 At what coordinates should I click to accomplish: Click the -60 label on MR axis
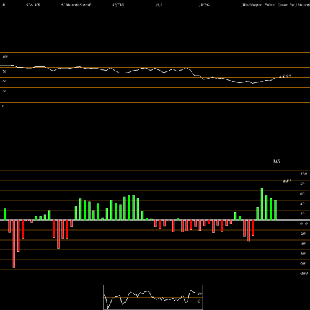tap(303, 254)
